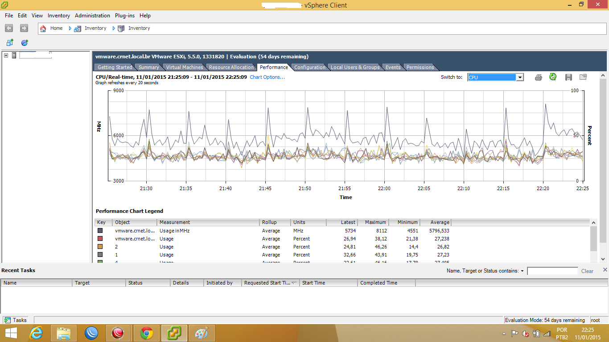The image size is (609, 342).
Task: Sort legend by the Maximum column header
Action: [x=375, y=222]
